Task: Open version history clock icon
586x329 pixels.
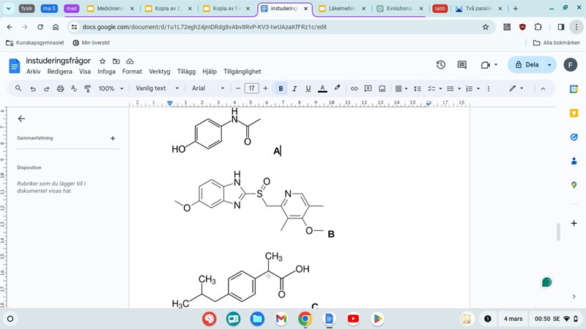Action: (x=441, y=64)
